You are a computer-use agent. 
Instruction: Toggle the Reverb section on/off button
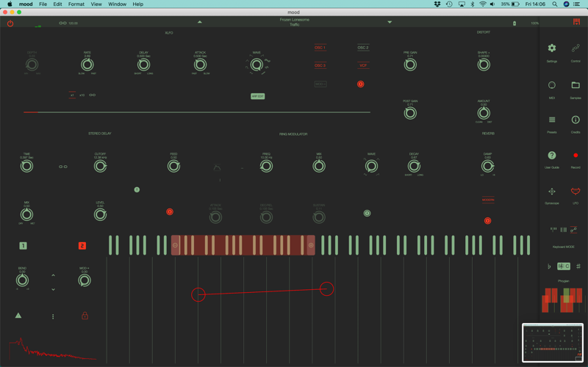pyautogui.click(x=487, y=221)
